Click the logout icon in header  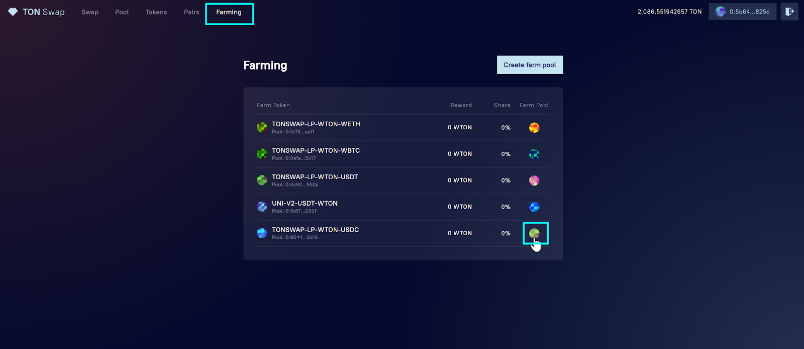click(x=789, y=12)
